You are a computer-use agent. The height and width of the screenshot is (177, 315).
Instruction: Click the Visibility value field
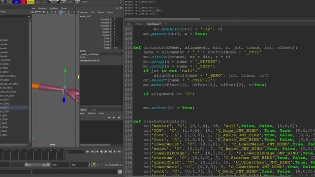click(118, 48)
